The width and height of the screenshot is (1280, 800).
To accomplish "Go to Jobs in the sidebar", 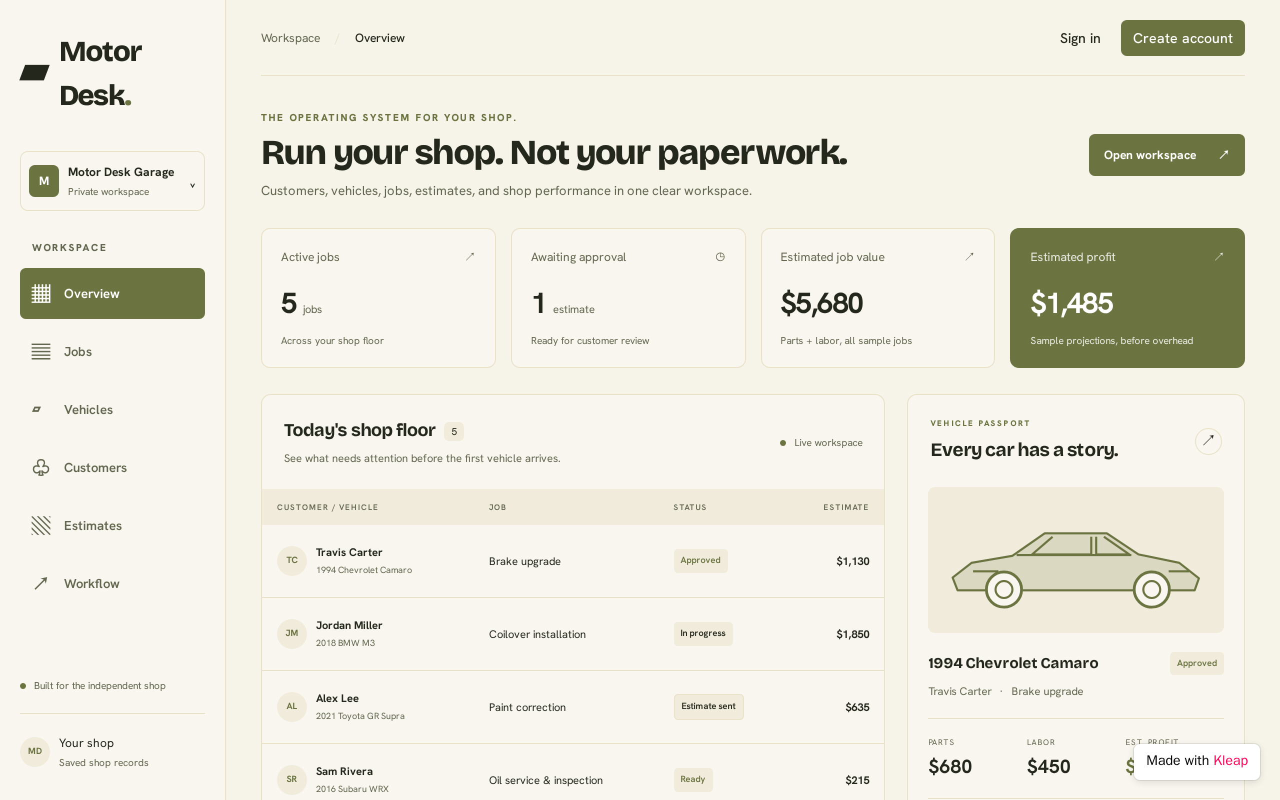I will [112, 351].
